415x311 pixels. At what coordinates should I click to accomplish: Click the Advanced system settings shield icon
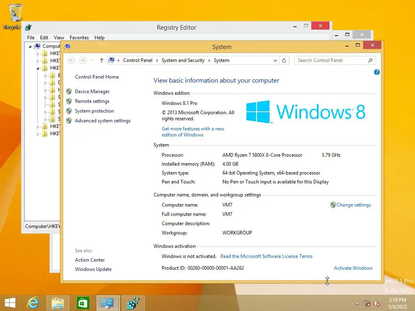tap(69, 121)
